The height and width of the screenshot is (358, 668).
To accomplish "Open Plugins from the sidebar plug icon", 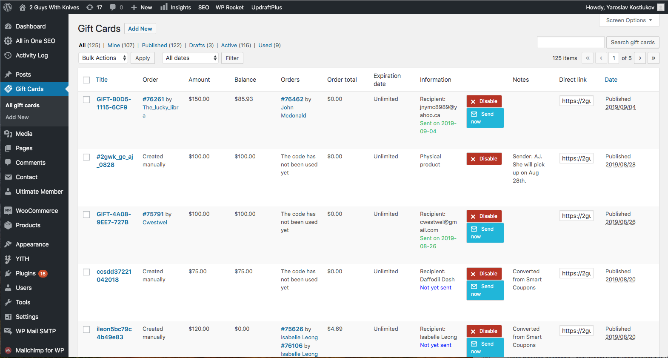I will (x=8, y=273).
